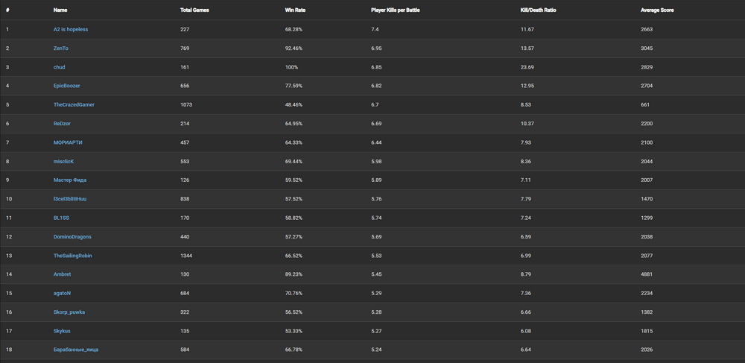Image resolution: width=745 pixels, height=363 pixels.
Task: Open DominoDragons player profile
Action: [72, 237]
